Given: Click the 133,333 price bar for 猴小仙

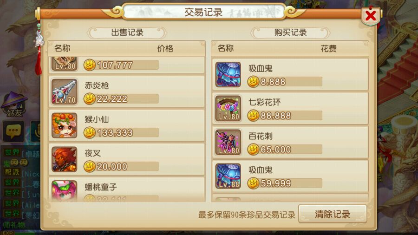Looking at the screenshot, I should tap(121, 132).
